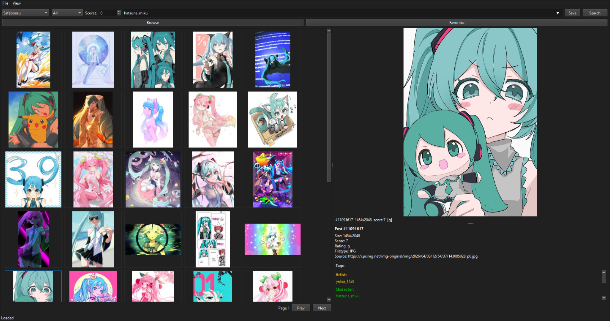
Task: Open the File menu
Action: [5, 3]
